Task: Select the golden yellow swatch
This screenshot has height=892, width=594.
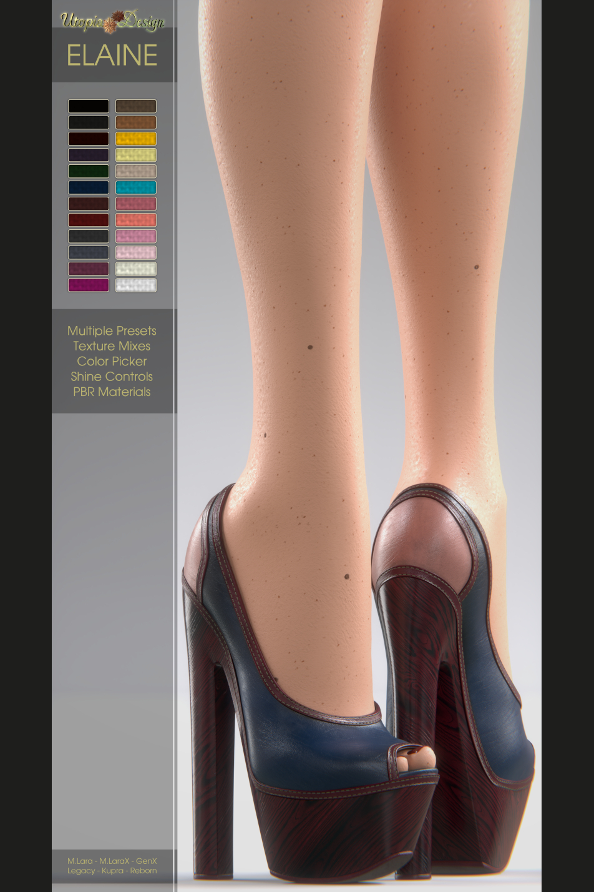Action: pos(136,139)
